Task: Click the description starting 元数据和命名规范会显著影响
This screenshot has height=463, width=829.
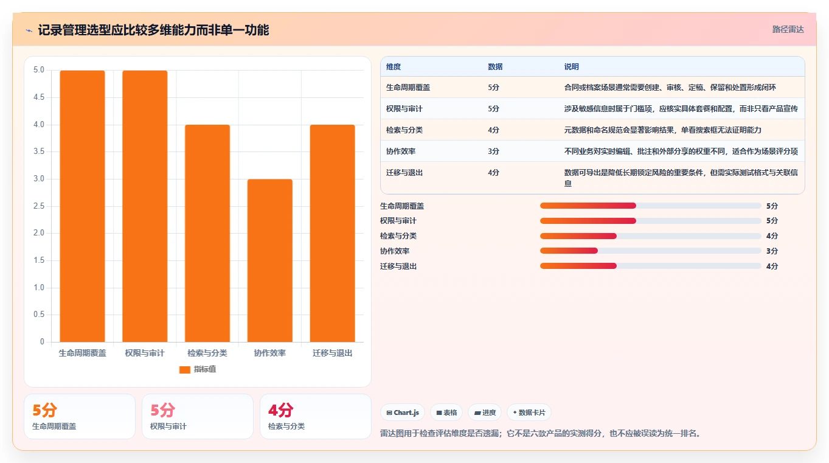Action: coord(663,130)
